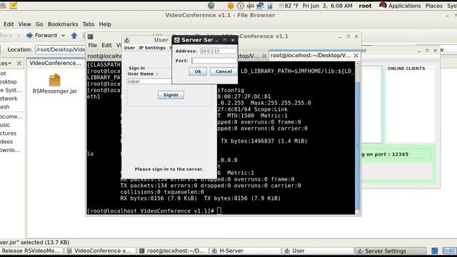
Task: Open the User menu in User window
Action: click(x=129, y=48)
